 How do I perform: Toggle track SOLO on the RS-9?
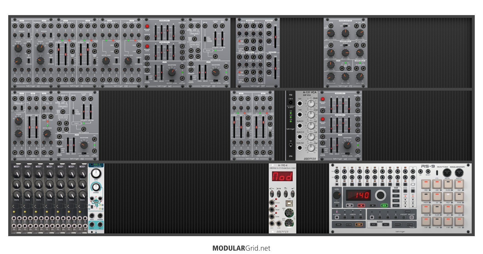click(x=386, y=224)
